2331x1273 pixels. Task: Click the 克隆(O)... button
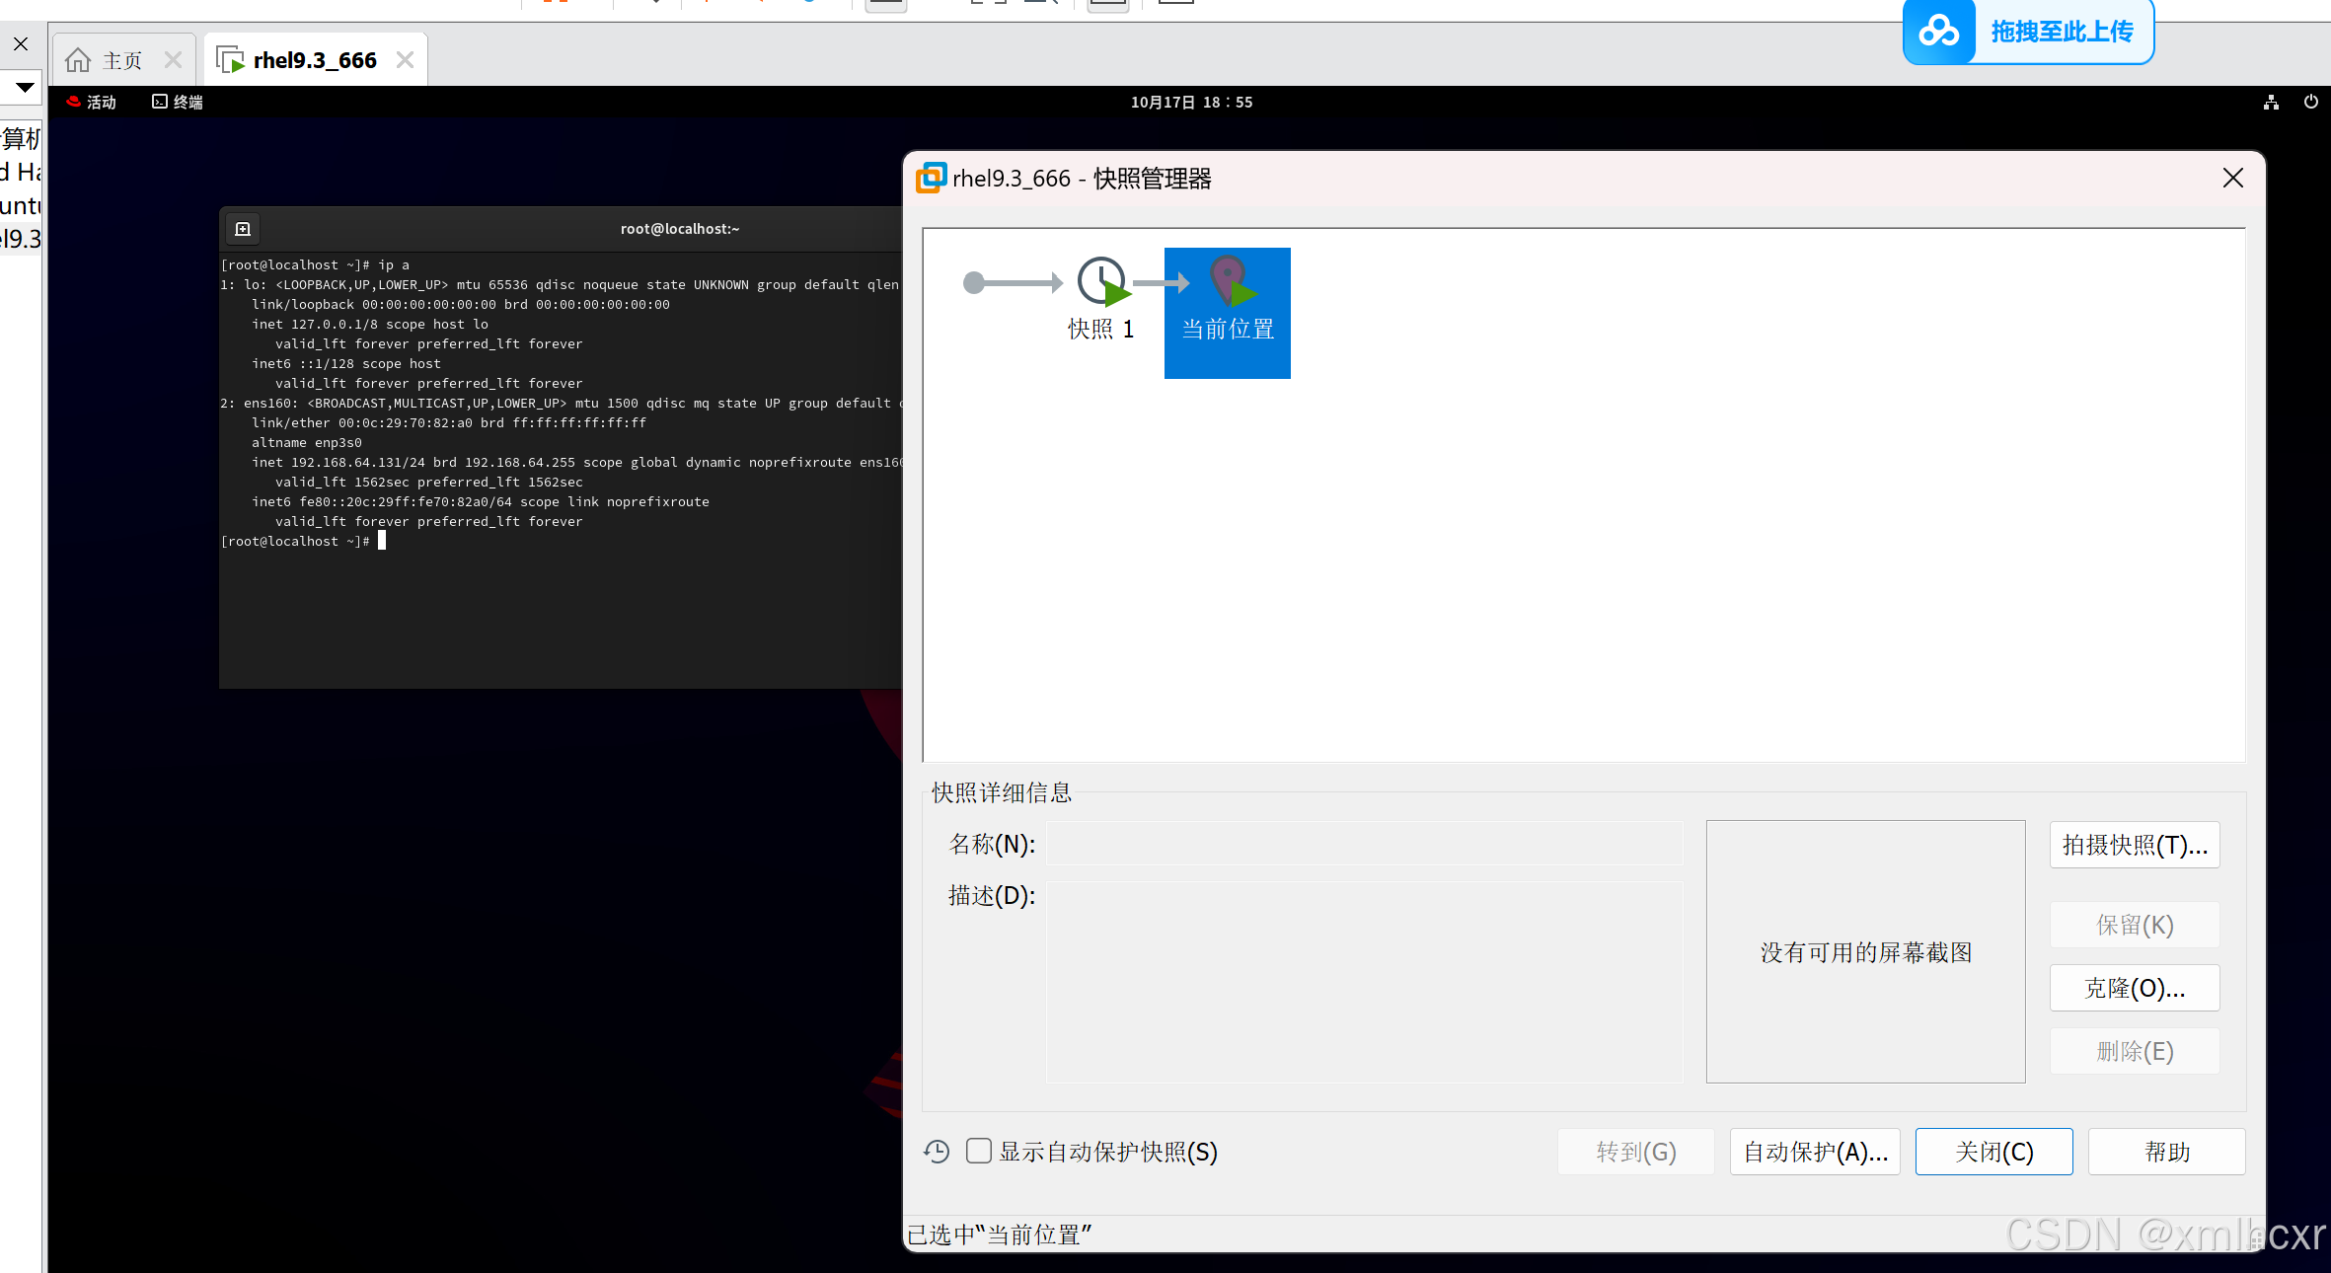(2134, 988)
